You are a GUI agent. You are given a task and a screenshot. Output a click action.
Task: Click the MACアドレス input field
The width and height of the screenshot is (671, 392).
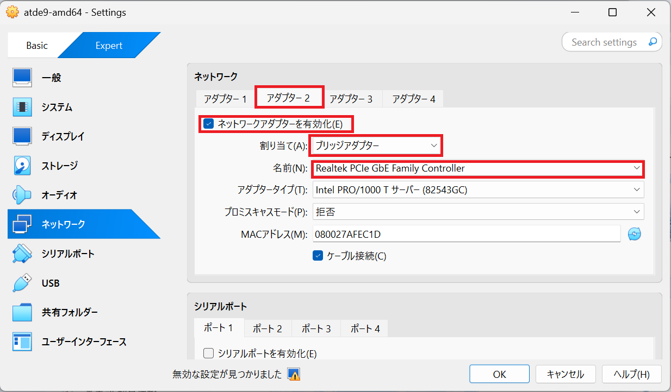[x=467, y=234]
